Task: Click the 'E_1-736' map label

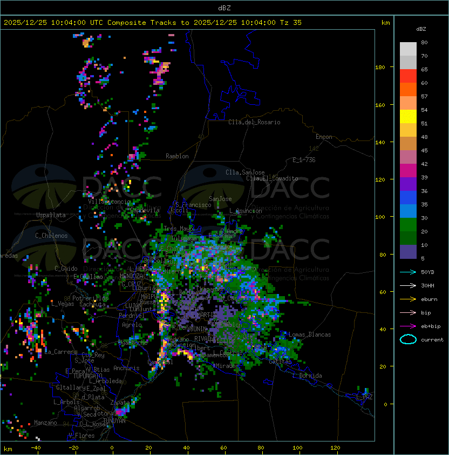Action: click(x=304, y=160)
